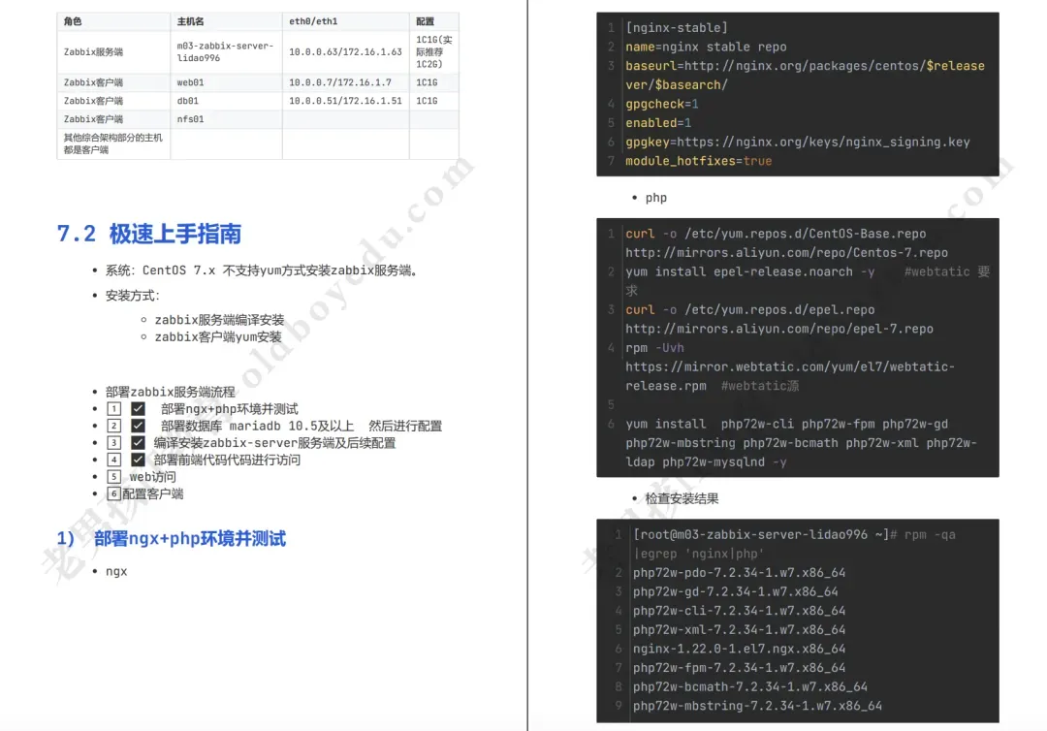This screenshot has width=1047, height=731.
Task: Click the boxed number 1 step marker
Action: 114,408
